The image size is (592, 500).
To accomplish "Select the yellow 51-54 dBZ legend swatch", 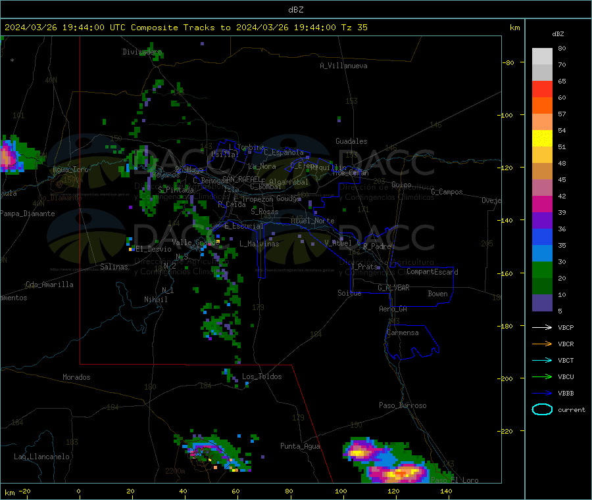I will [x=542, y=139].
